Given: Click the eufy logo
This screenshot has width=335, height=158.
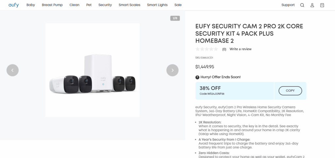Looking at the screenshot, I should (14, 5).
